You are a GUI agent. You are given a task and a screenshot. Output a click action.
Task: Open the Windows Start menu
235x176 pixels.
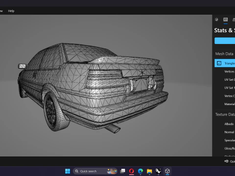coord(68,171)
